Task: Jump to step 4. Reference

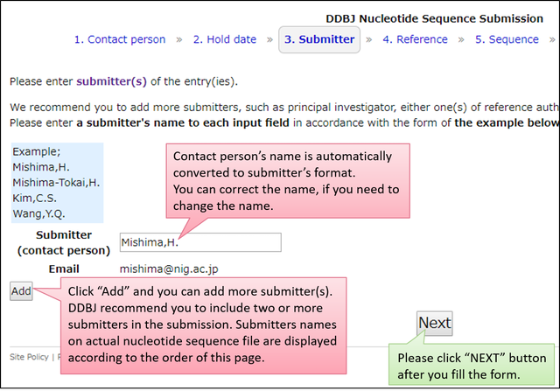Action: pos(415,39)
